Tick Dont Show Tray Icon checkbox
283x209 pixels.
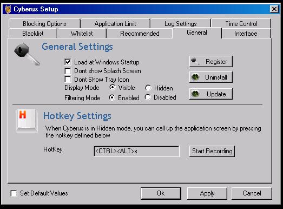[x=68, y=79]
